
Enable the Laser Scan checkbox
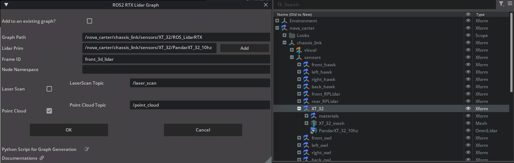[49, 89]
